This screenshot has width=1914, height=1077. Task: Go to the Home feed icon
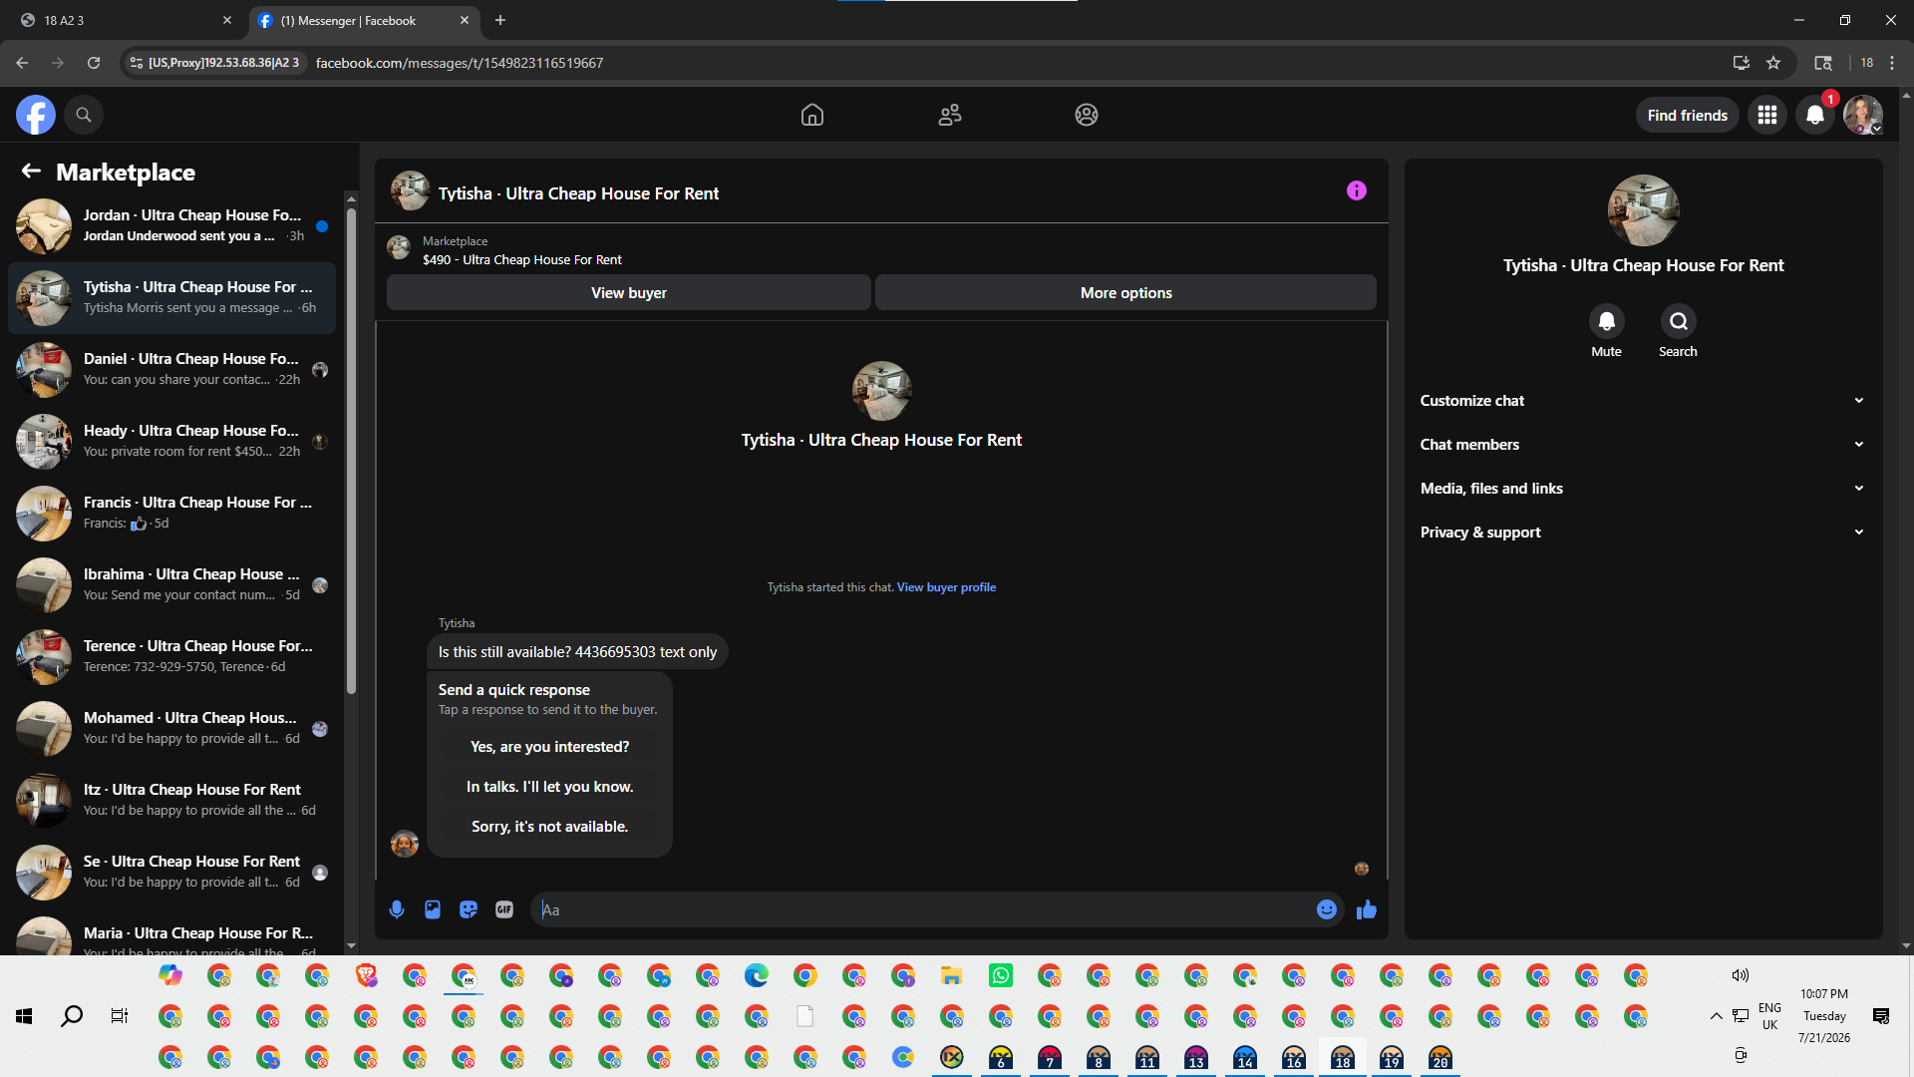point(812,115)
